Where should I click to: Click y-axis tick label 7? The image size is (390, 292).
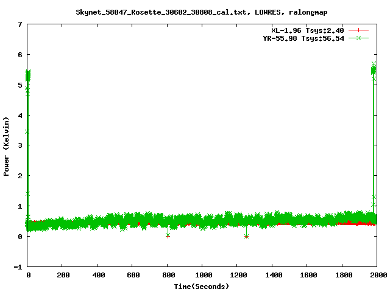click(20, 24)
